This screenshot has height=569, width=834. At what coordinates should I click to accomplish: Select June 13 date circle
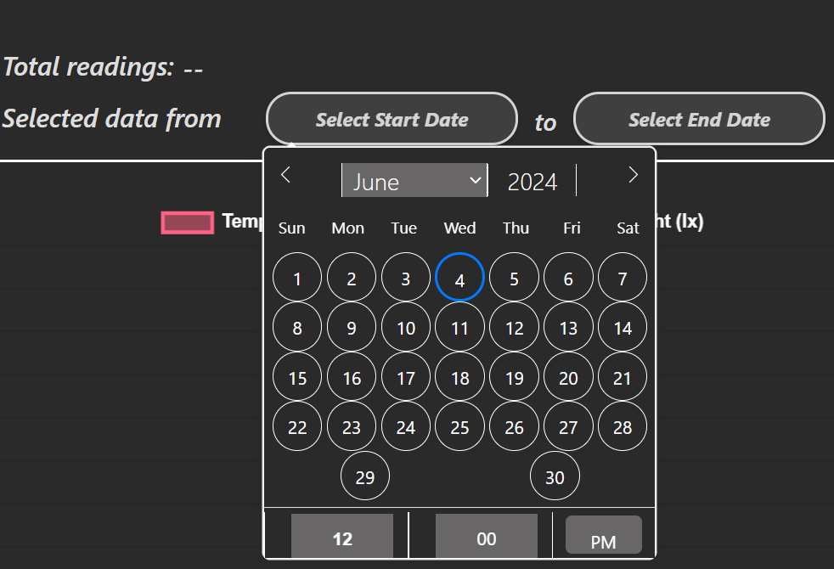[568, 328]
